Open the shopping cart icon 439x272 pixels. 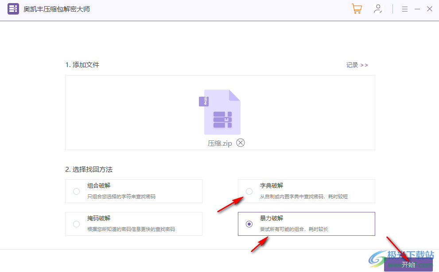click(x=357, y=9)
